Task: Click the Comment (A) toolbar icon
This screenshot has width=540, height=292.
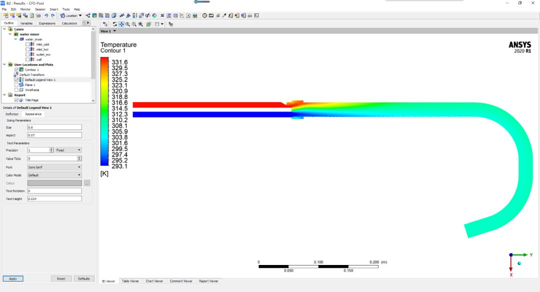Action: click(x=188, y=15)
